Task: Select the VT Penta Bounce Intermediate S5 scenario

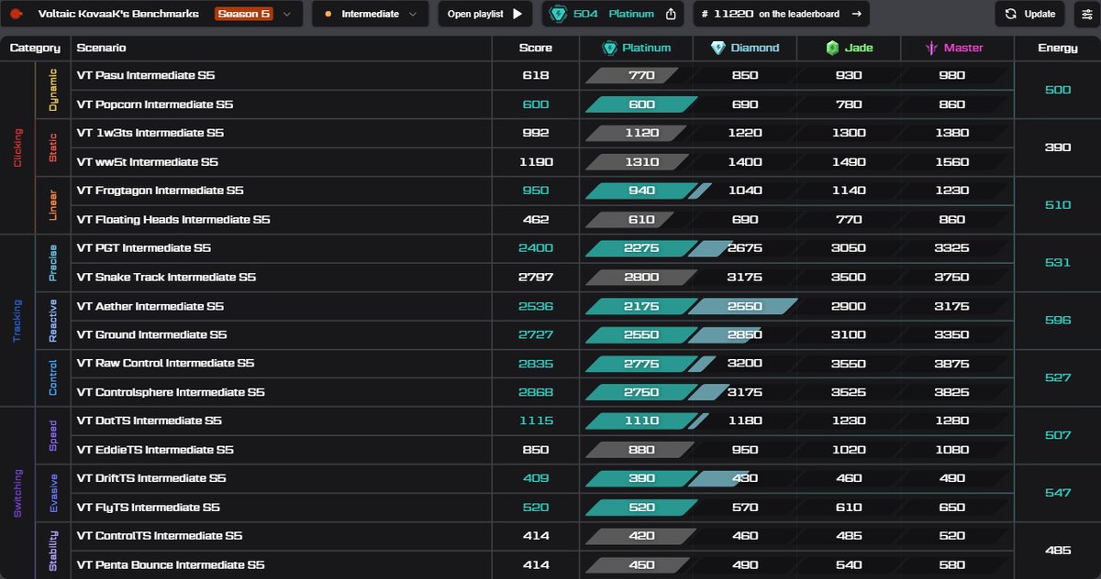Action: coord(172,565)
